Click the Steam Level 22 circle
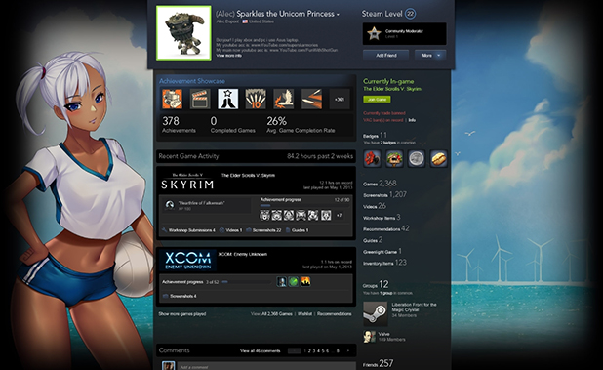603x370 pixels. click(x=411, y=14)
